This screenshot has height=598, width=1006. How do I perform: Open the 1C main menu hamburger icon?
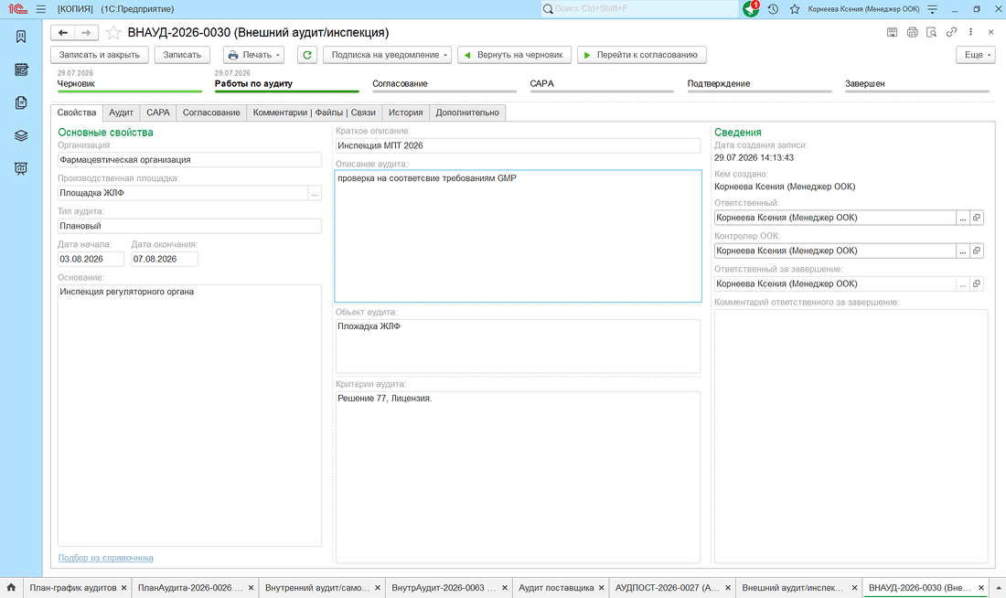[x=41, y=9]
